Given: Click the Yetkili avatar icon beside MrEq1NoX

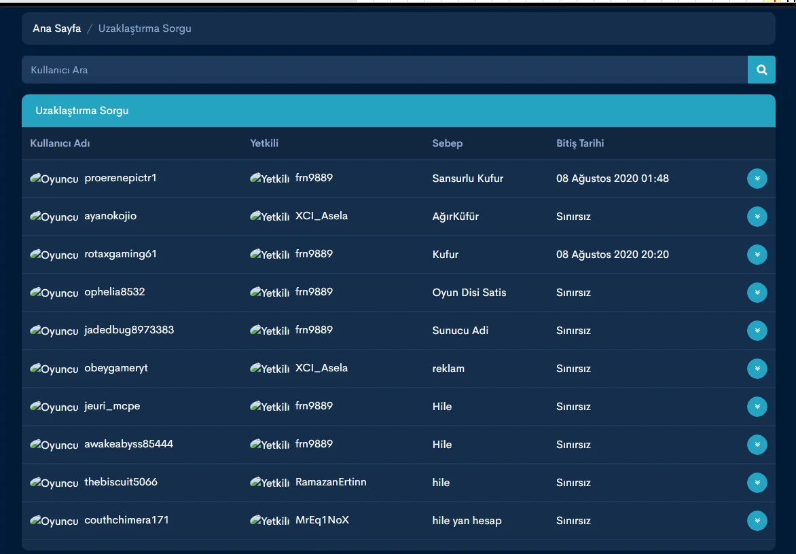Looking at the screenshot, I should [270, 521].
